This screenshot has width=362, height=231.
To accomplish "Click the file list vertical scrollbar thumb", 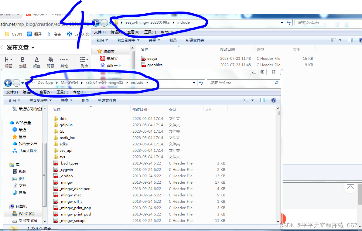I will 278,113.
